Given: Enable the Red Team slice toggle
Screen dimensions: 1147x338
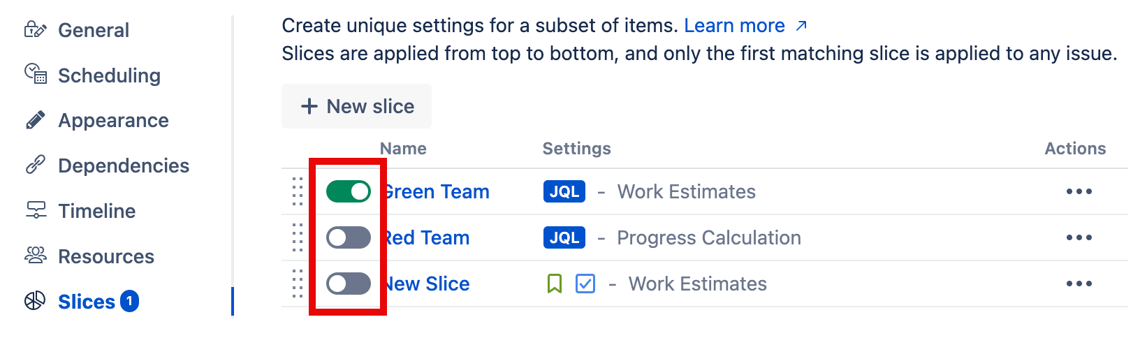Looking at the screenshot, I should 348,237.
